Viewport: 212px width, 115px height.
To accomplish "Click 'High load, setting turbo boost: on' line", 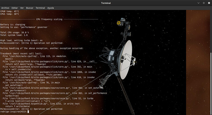I will pyautogui.click(x=22, y=41).
